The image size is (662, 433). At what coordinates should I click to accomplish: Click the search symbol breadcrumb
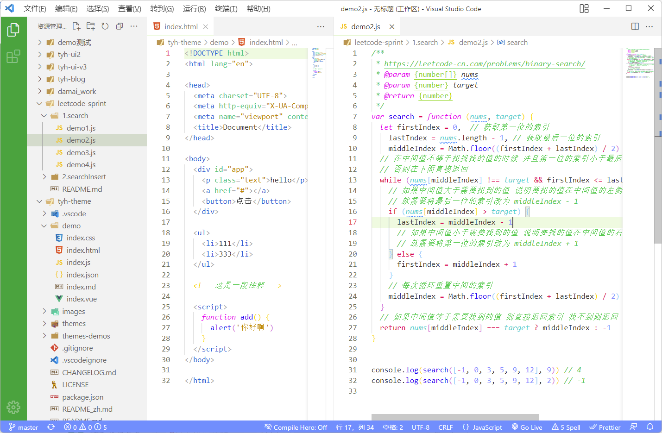click(x=512, y=42)
